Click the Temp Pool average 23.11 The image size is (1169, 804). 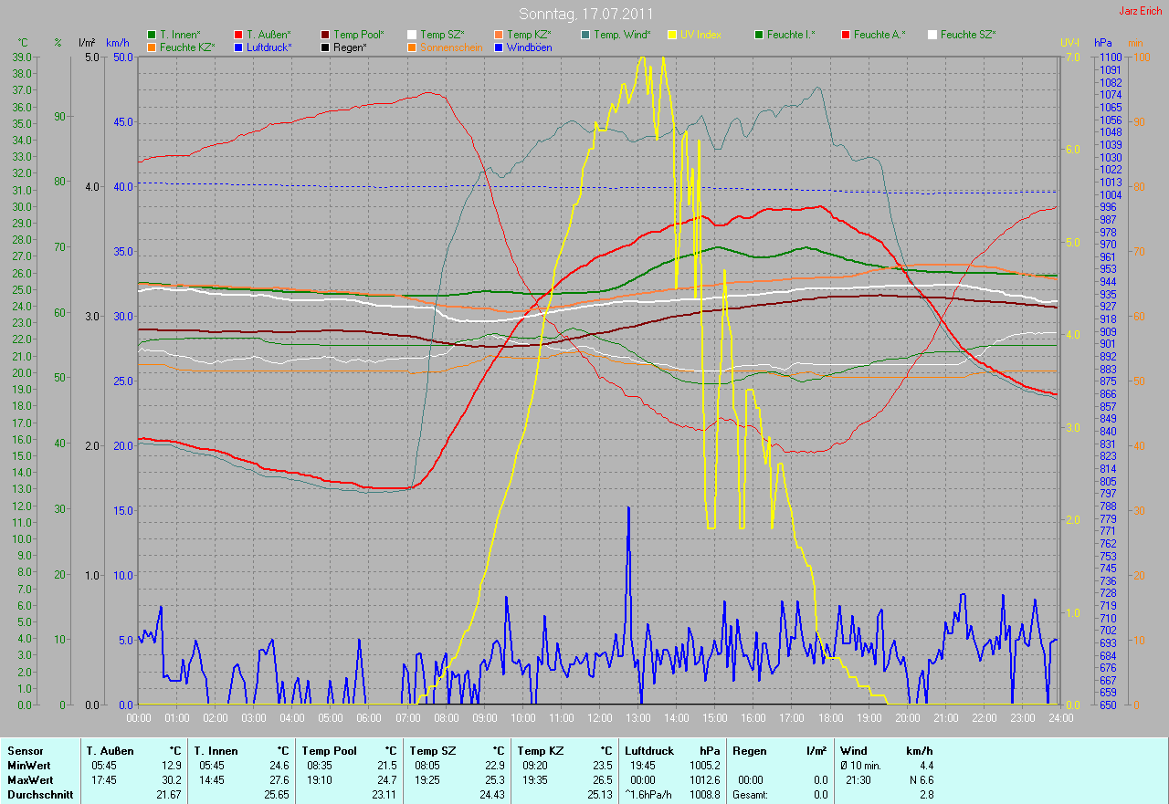384,795
